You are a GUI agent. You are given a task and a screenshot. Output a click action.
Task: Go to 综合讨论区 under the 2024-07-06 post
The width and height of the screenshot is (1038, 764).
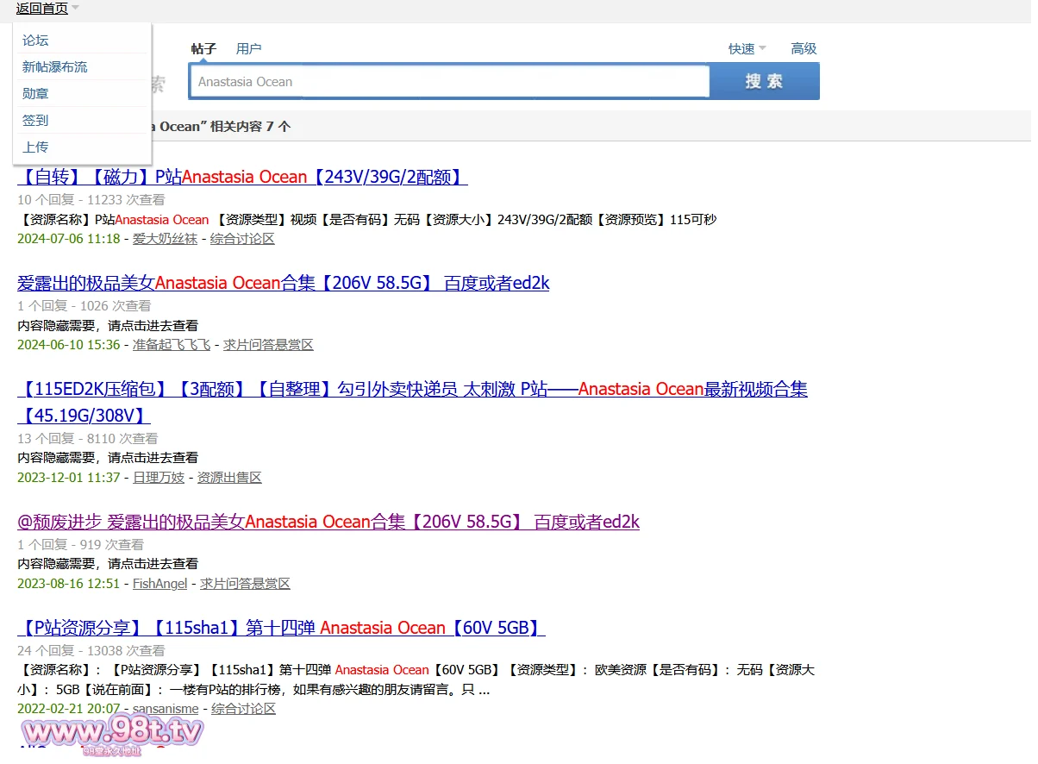tap(242, 239)
